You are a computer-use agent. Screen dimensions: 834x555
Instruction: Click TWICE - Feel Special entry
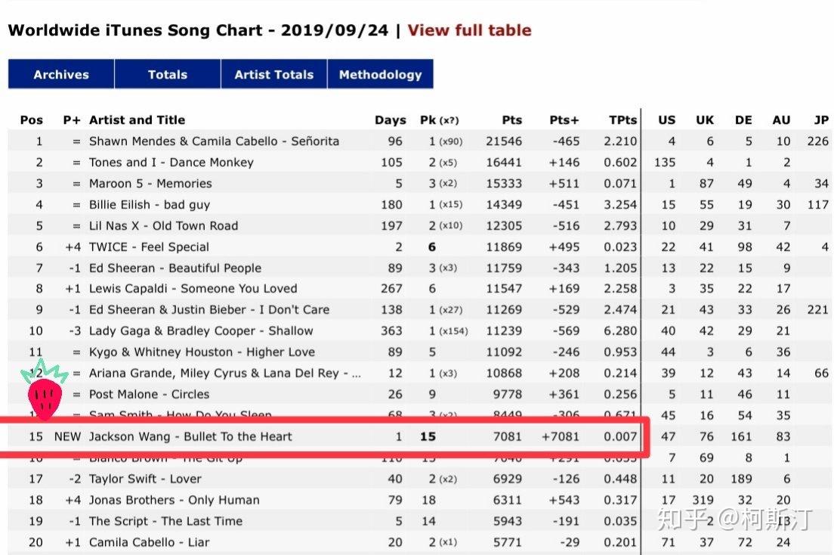(149, 246)
